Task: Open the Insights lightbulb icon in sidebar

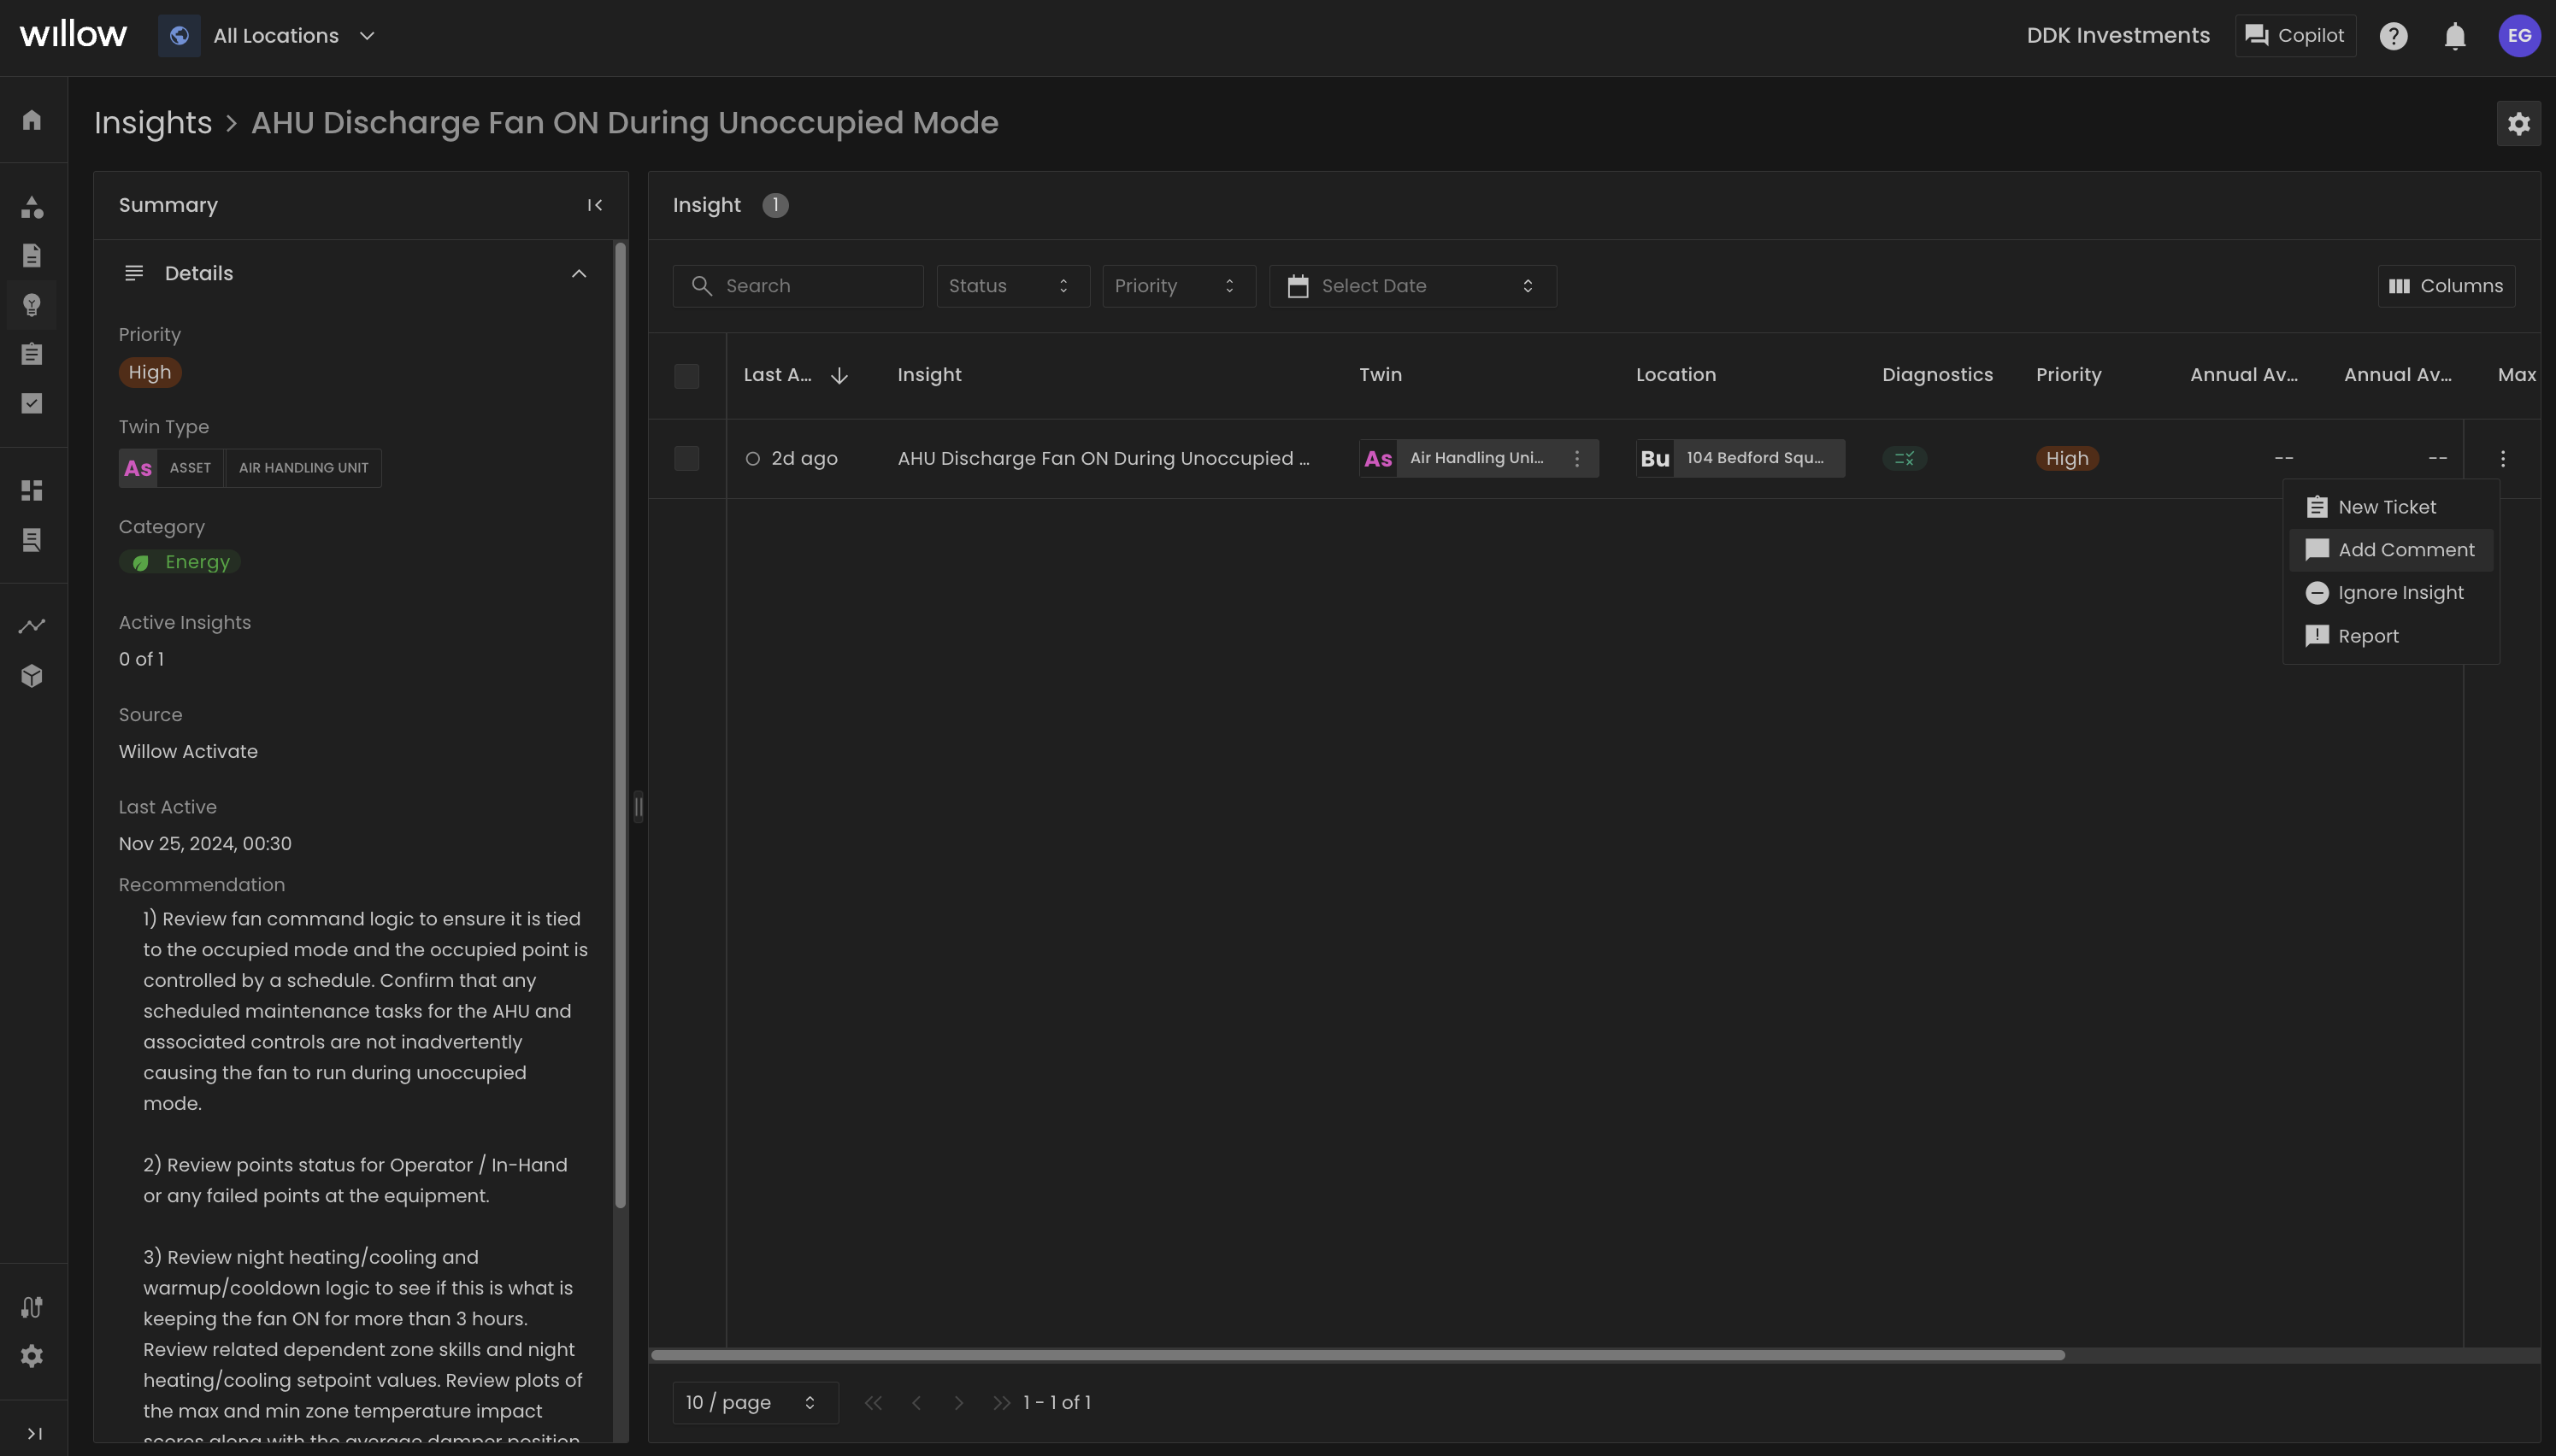Action: (x=31, y=305)
